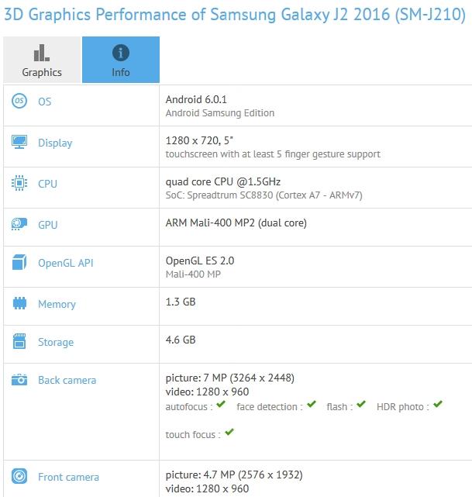Click the quad core CPU @1.5GHz value
The height and width of the screenshot is (497, 472).
[223, 181]
